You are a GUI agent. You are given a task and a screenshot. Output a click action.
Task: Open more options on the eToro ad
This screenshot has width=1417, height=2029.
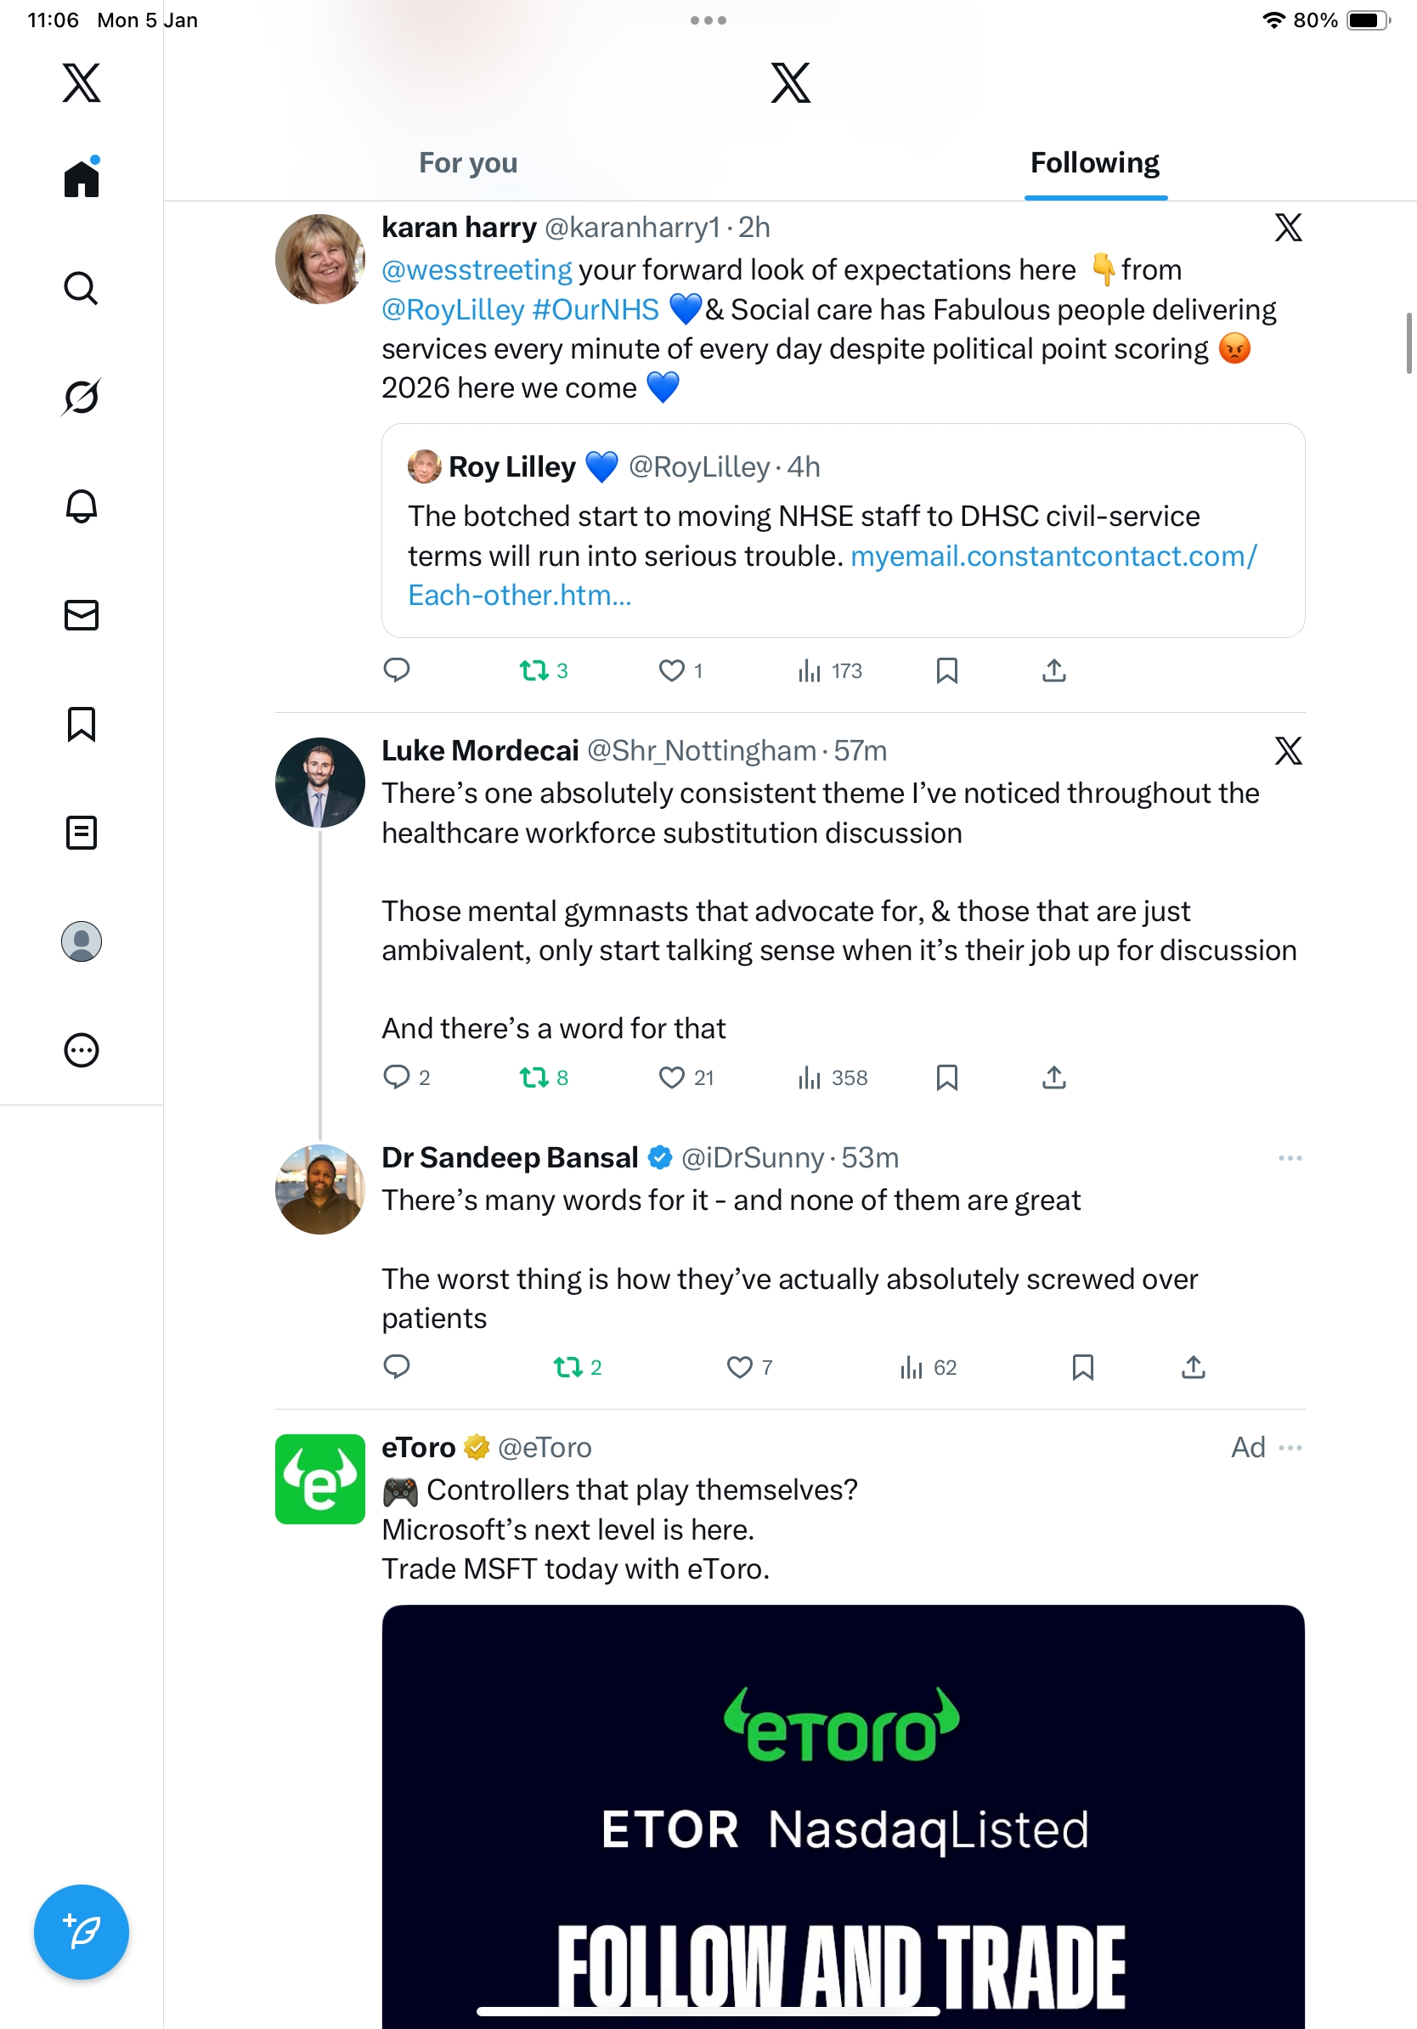tap(1290, 1448)
